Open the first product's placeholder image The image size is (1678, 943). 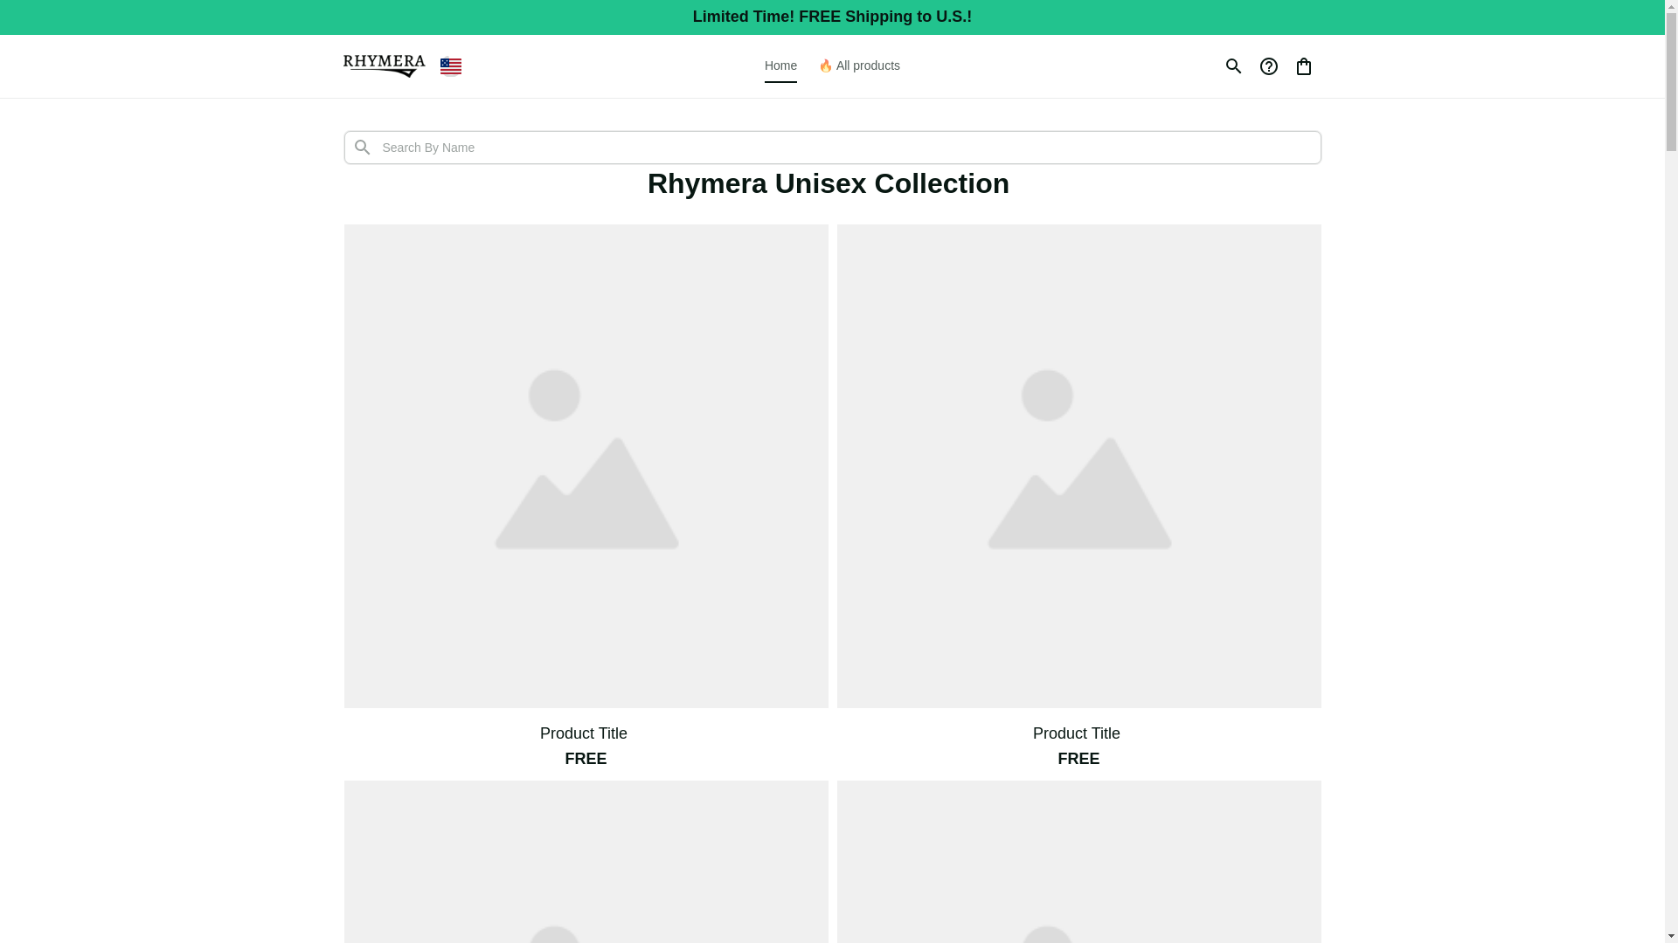pos(586,466)
